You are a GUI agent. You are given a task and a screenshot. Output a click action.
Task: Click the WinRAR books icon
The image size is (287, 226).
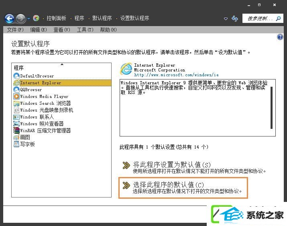[x=16, y=130]
